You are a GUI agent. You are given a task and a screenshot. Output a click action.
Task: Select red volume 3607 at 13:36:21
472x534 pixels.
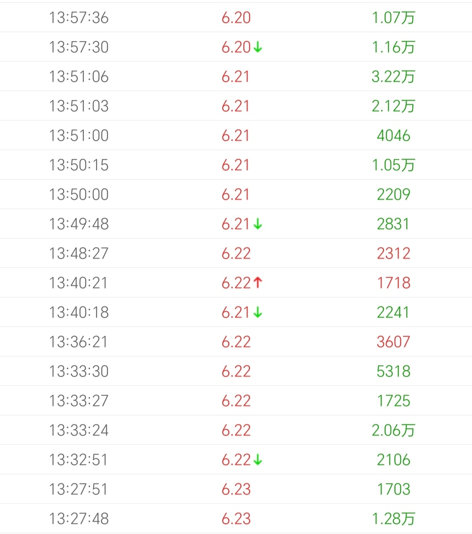tap(393, 342)
